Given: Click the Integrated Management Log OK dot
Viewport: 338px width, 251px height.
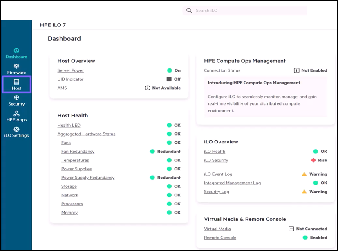Looking at the screenshot, I should pyautogui.click(x=316, y=183).
